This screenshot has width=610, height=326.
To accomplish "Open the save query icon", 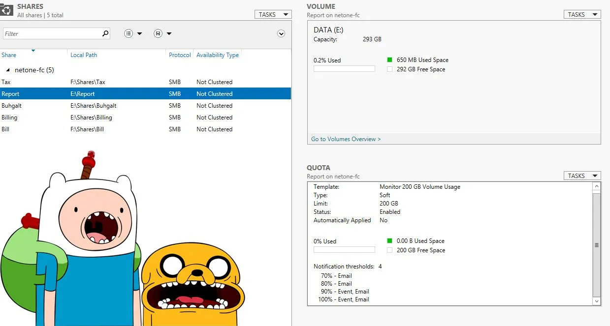I will click(x=158, y=33).
